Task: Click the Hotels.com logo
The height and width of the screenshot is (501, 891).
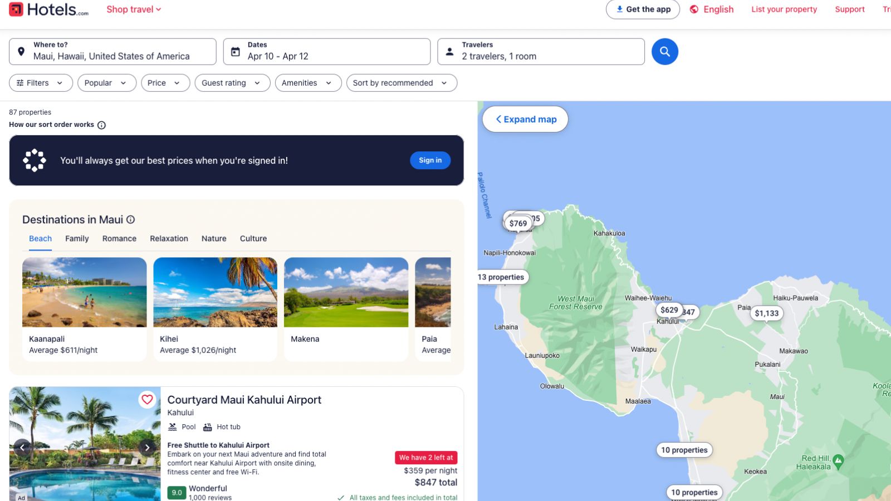Action: point(47,9)
